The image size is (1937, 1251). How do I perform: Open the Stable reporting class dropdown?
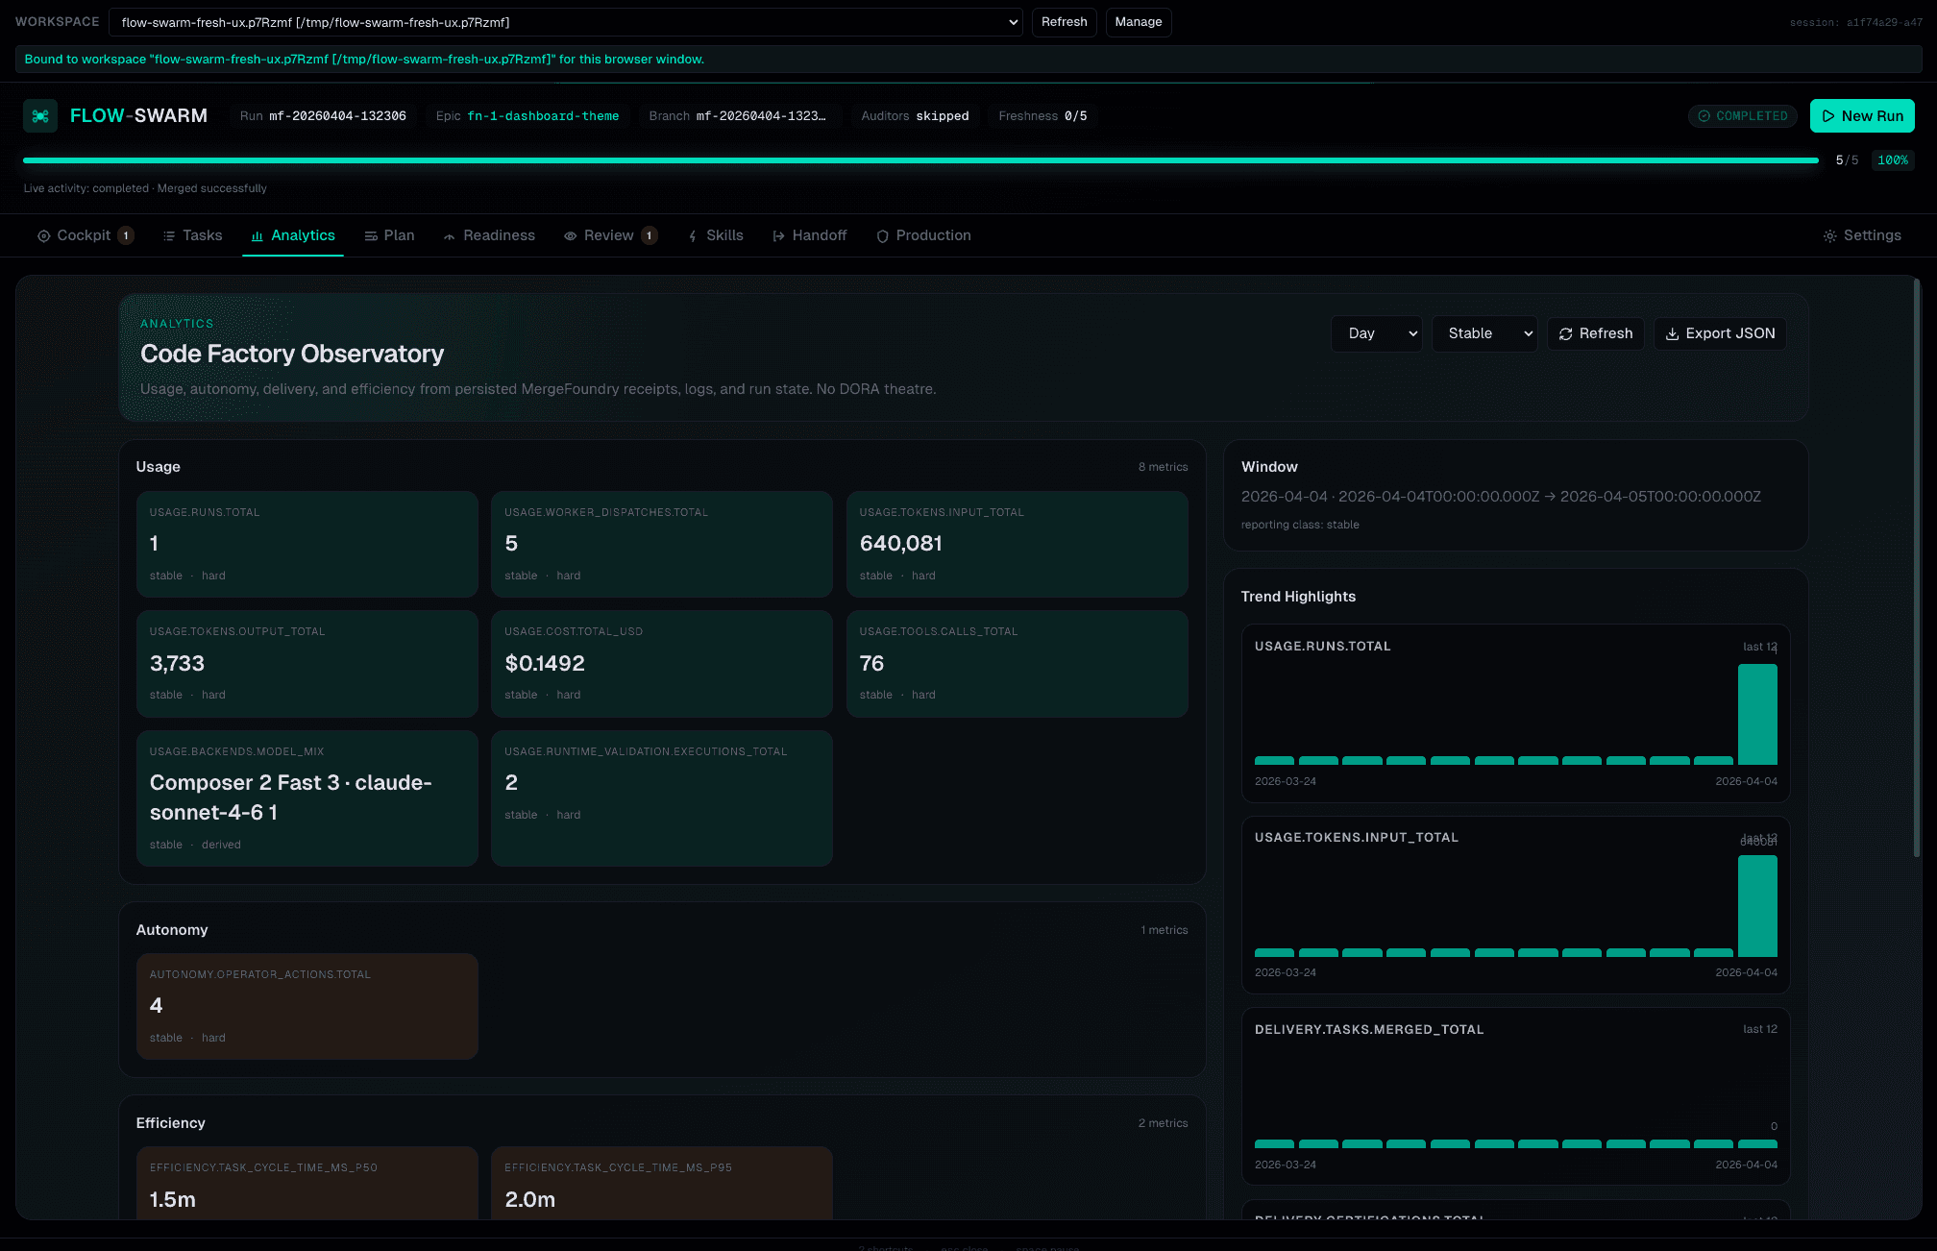1484,334
